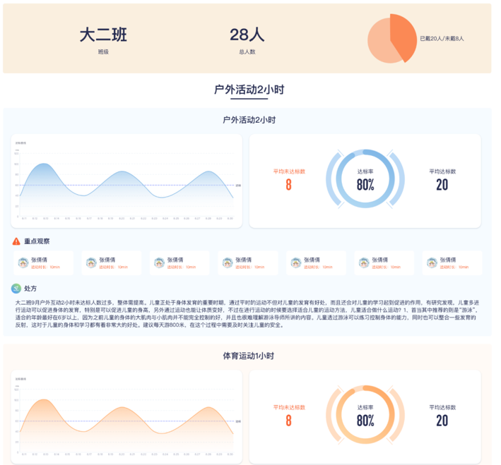Click the red number 8 in 户外活动 panel
Image resolution: width=501 pixels, height=465 pixels.
(288, 185)
